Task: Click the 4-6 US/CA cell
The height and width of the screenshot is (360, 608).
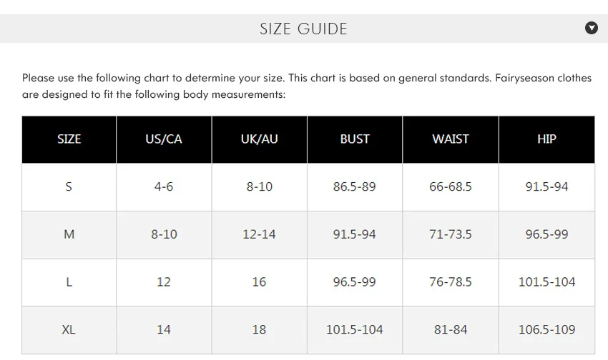Action: (x=164, y=187)
